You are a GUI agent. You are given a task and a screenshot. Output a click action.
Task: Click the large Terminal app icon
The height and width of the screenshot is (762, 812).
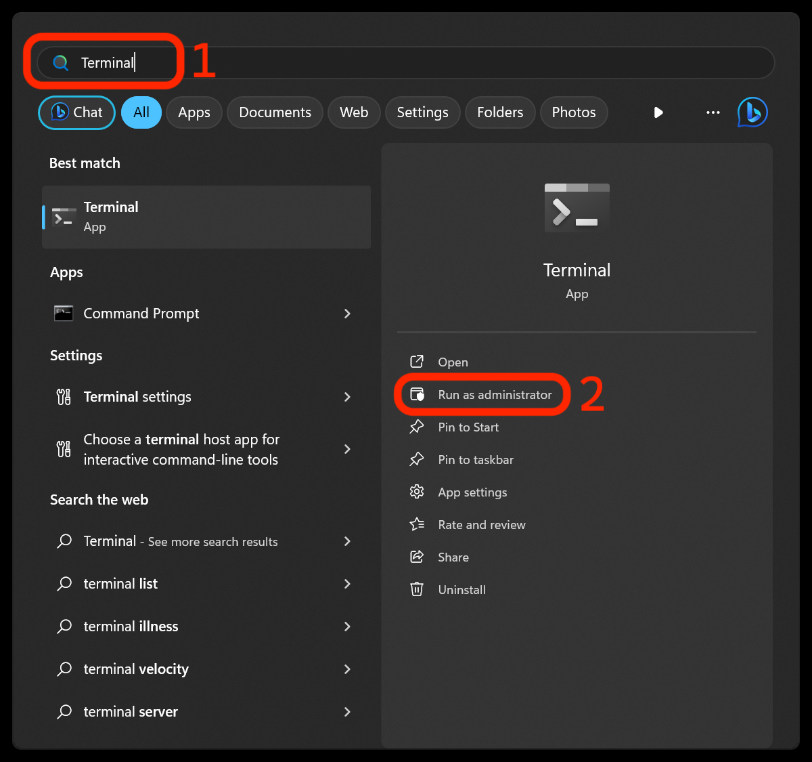[x=577, y=207]
